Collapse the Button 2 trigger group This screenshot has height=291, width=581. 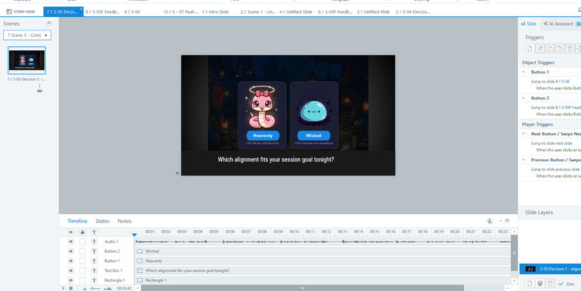524,98
